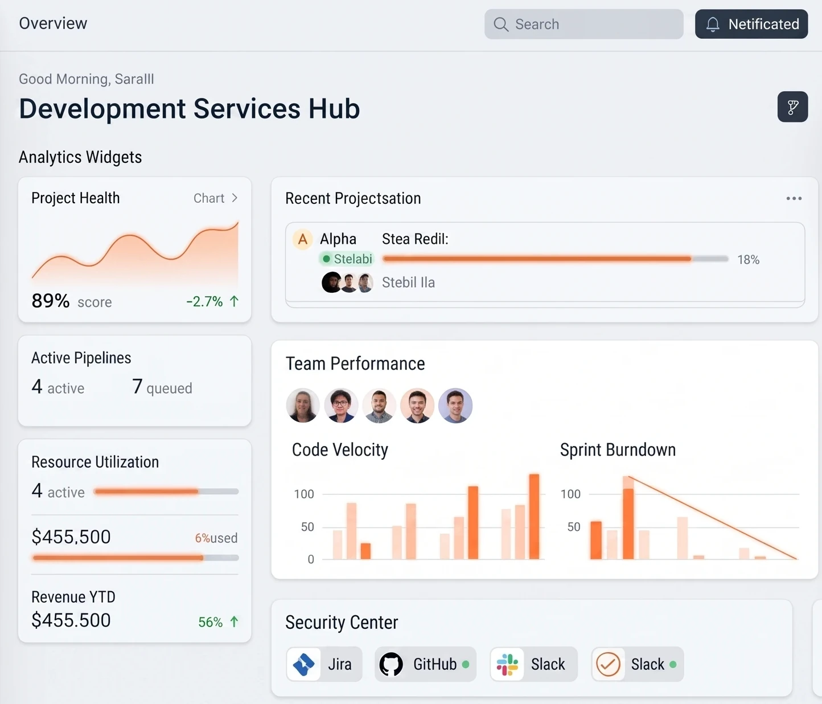This screenshot has height=704, width=822.
Task: Select first Team Performance avatar
Action: point(303,406)
